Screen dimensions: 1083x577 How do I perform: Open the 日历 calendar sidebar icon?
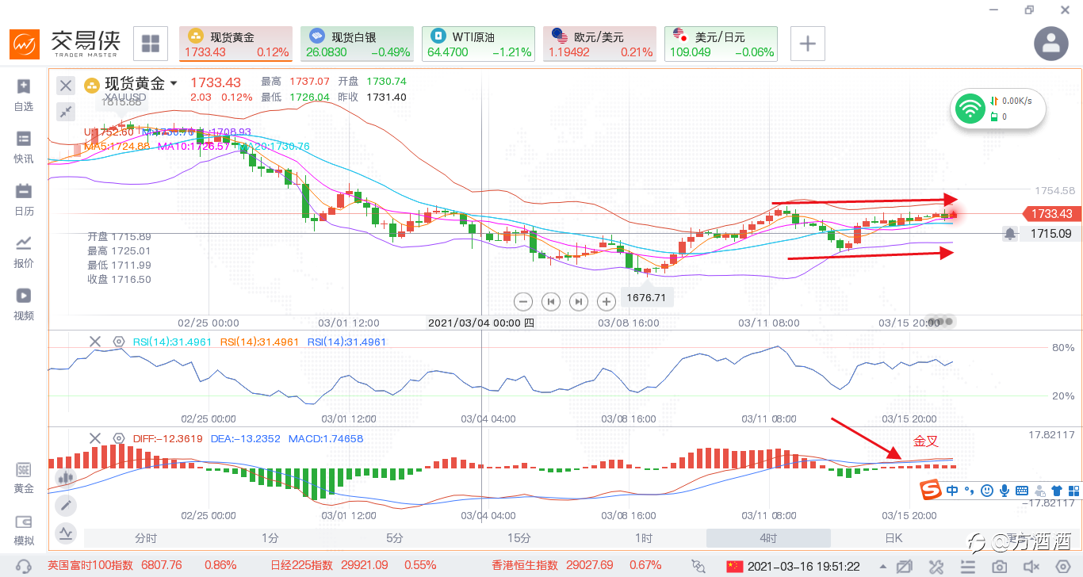click(24, 200)
